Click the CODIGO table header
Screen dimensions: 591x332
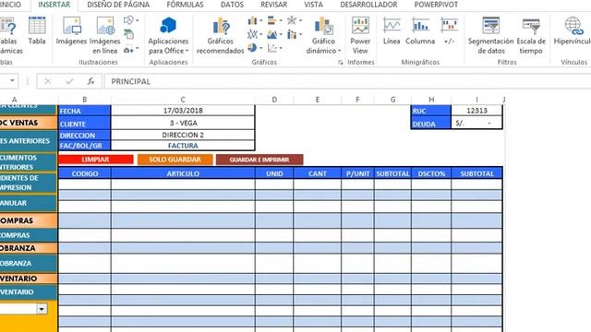coord(85,173)
